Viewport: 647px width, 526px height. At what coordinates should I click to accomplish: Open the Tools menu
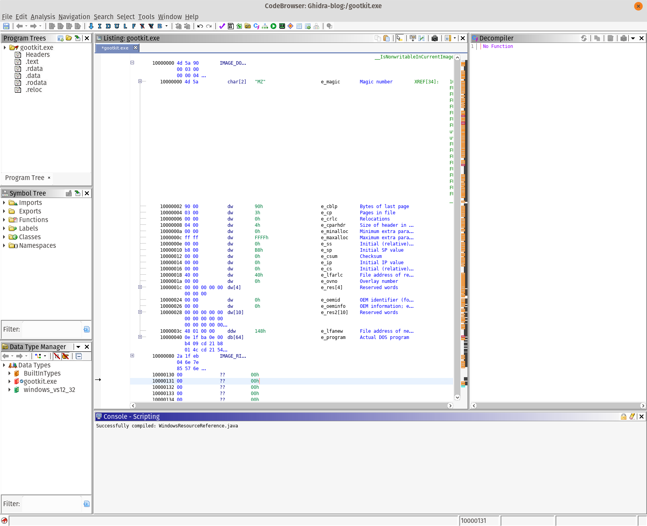[146, 17]
